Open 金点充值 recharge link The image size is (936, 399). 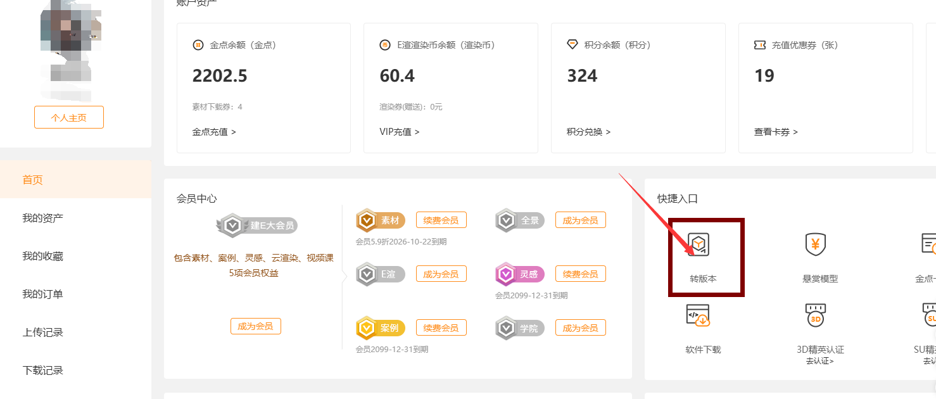coord(214,132)
